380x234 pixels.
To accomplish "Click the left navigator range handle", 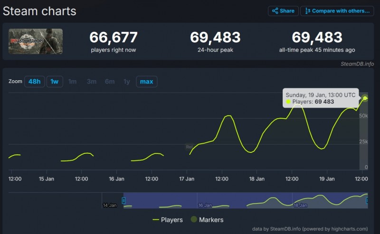I will 123,200.
